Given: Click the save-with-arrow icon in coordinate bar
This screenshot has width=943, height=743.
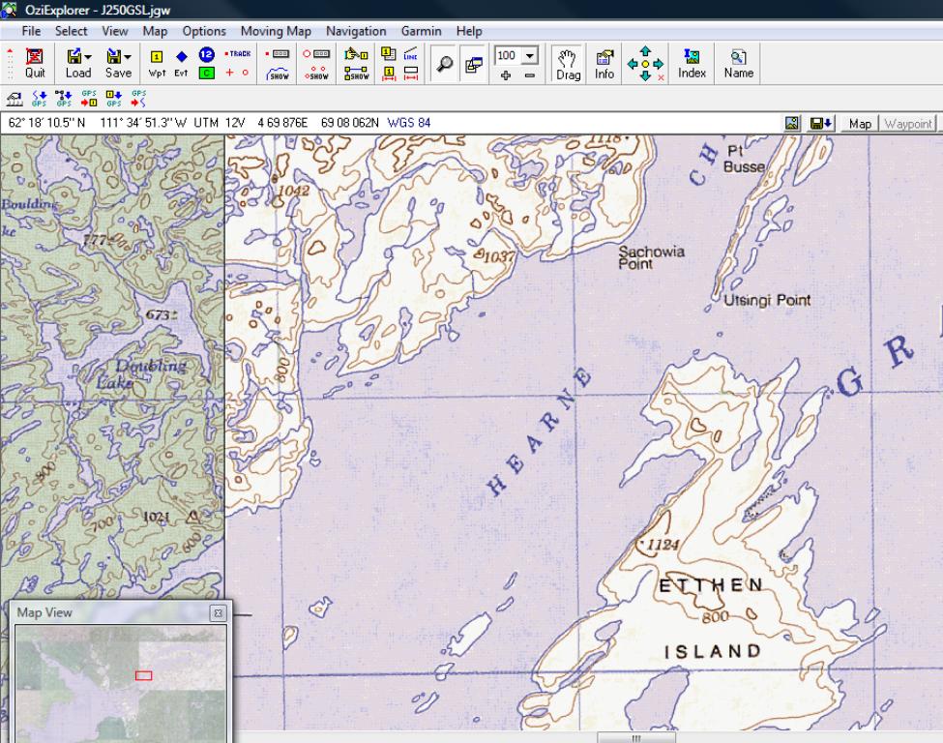Looking at the screenshot, I should [821, 123].
